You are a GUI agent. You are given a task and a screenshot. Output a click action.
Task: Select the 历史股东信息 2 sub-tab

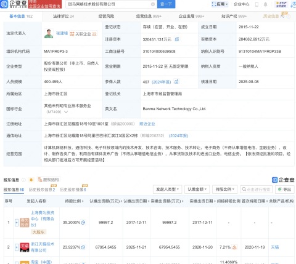tap(42, 190)
